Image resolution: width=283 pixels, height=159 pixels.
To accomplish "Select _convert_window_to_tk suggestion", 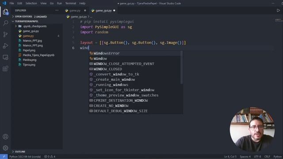I will (135, 74).
